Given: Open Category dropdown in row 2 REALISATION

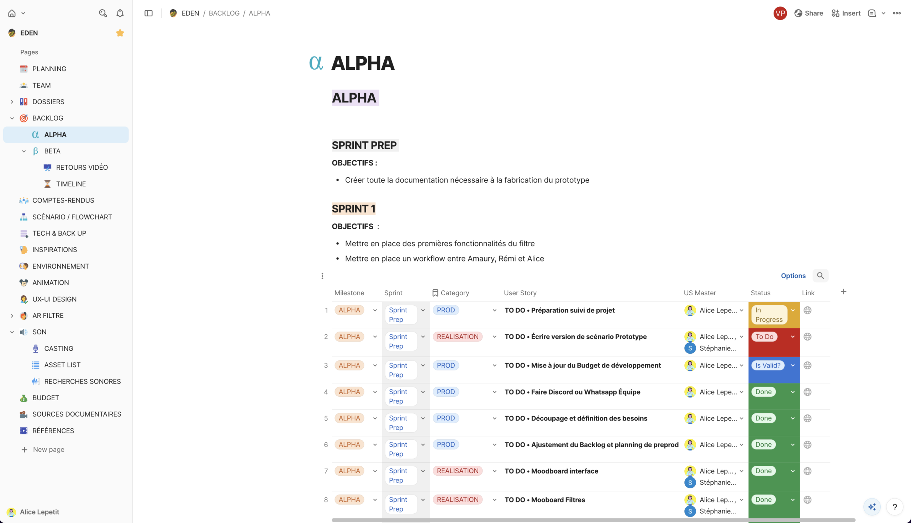Looking at the screenshot, I should (494, 337).
